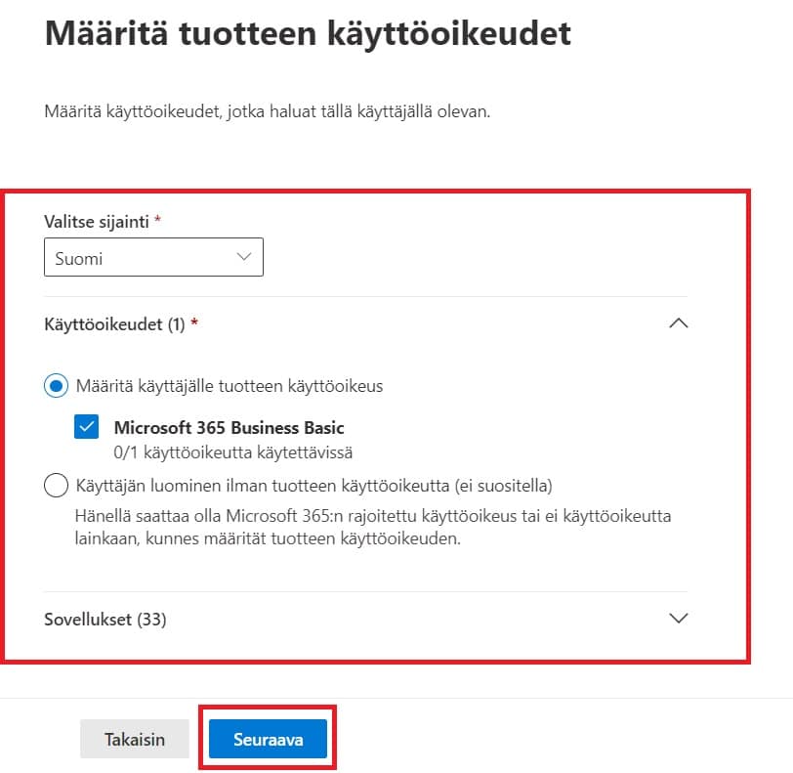The image size is (793, 773).
Task: Uncheck the Microsoft 365 Business Basic checkbox
Action: 86,427
